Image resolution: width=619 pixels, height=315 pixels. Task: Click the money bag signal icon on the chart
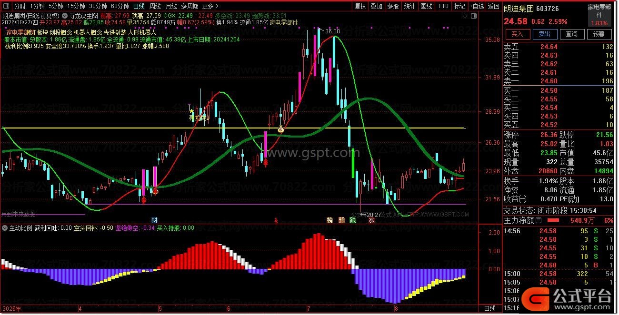tap(281, 129)
